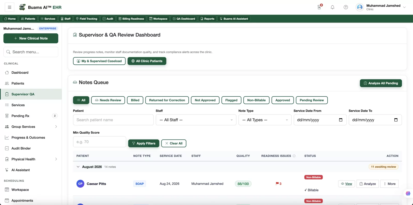Analyze the Caesar Pitts note

point(368,184)
